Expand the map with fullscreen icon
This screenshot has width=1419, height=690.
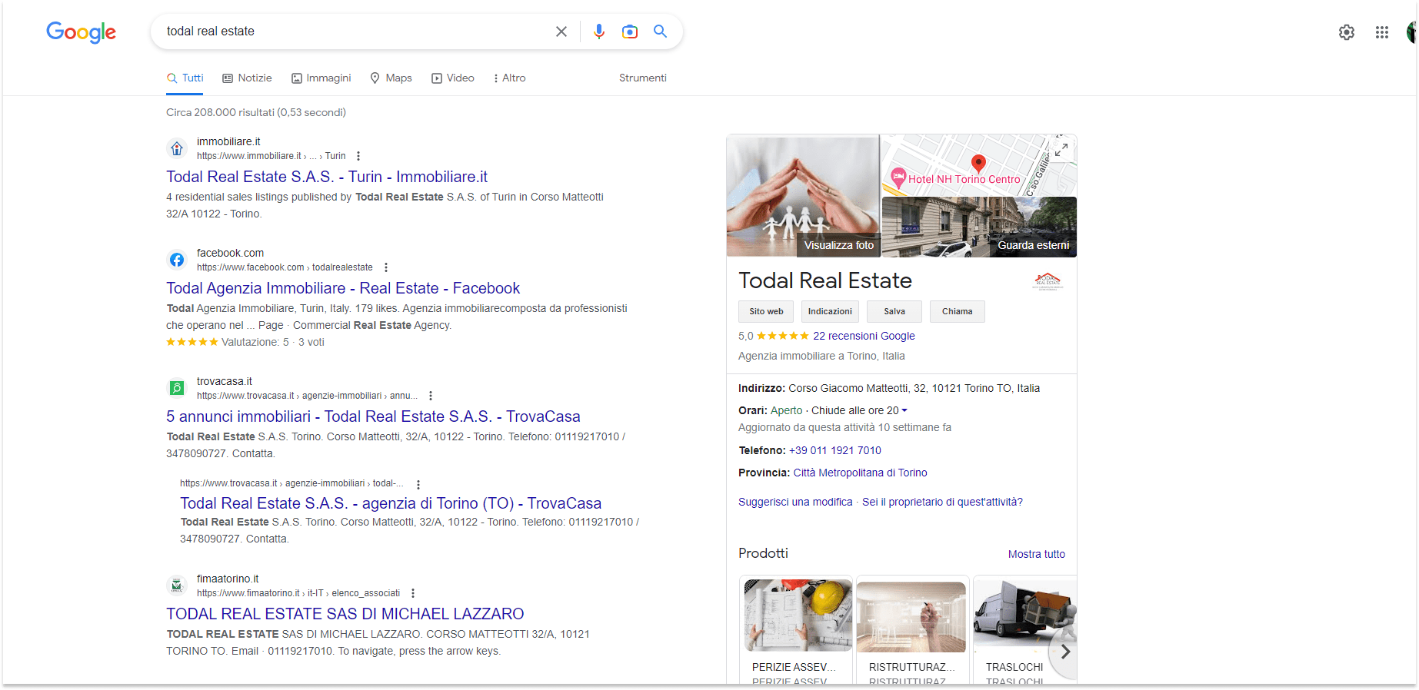[x=1061, y=150]
